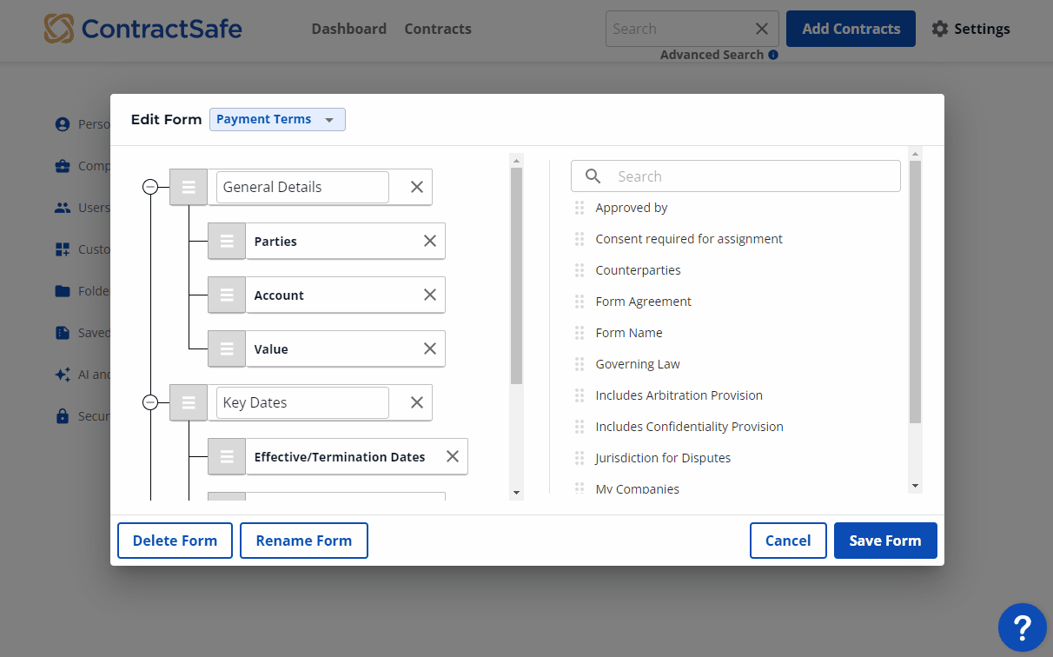Image resolution: width=1053 pixels, height=657 pixels.
Task: Remove the Parties field from form
Action: 430,241
